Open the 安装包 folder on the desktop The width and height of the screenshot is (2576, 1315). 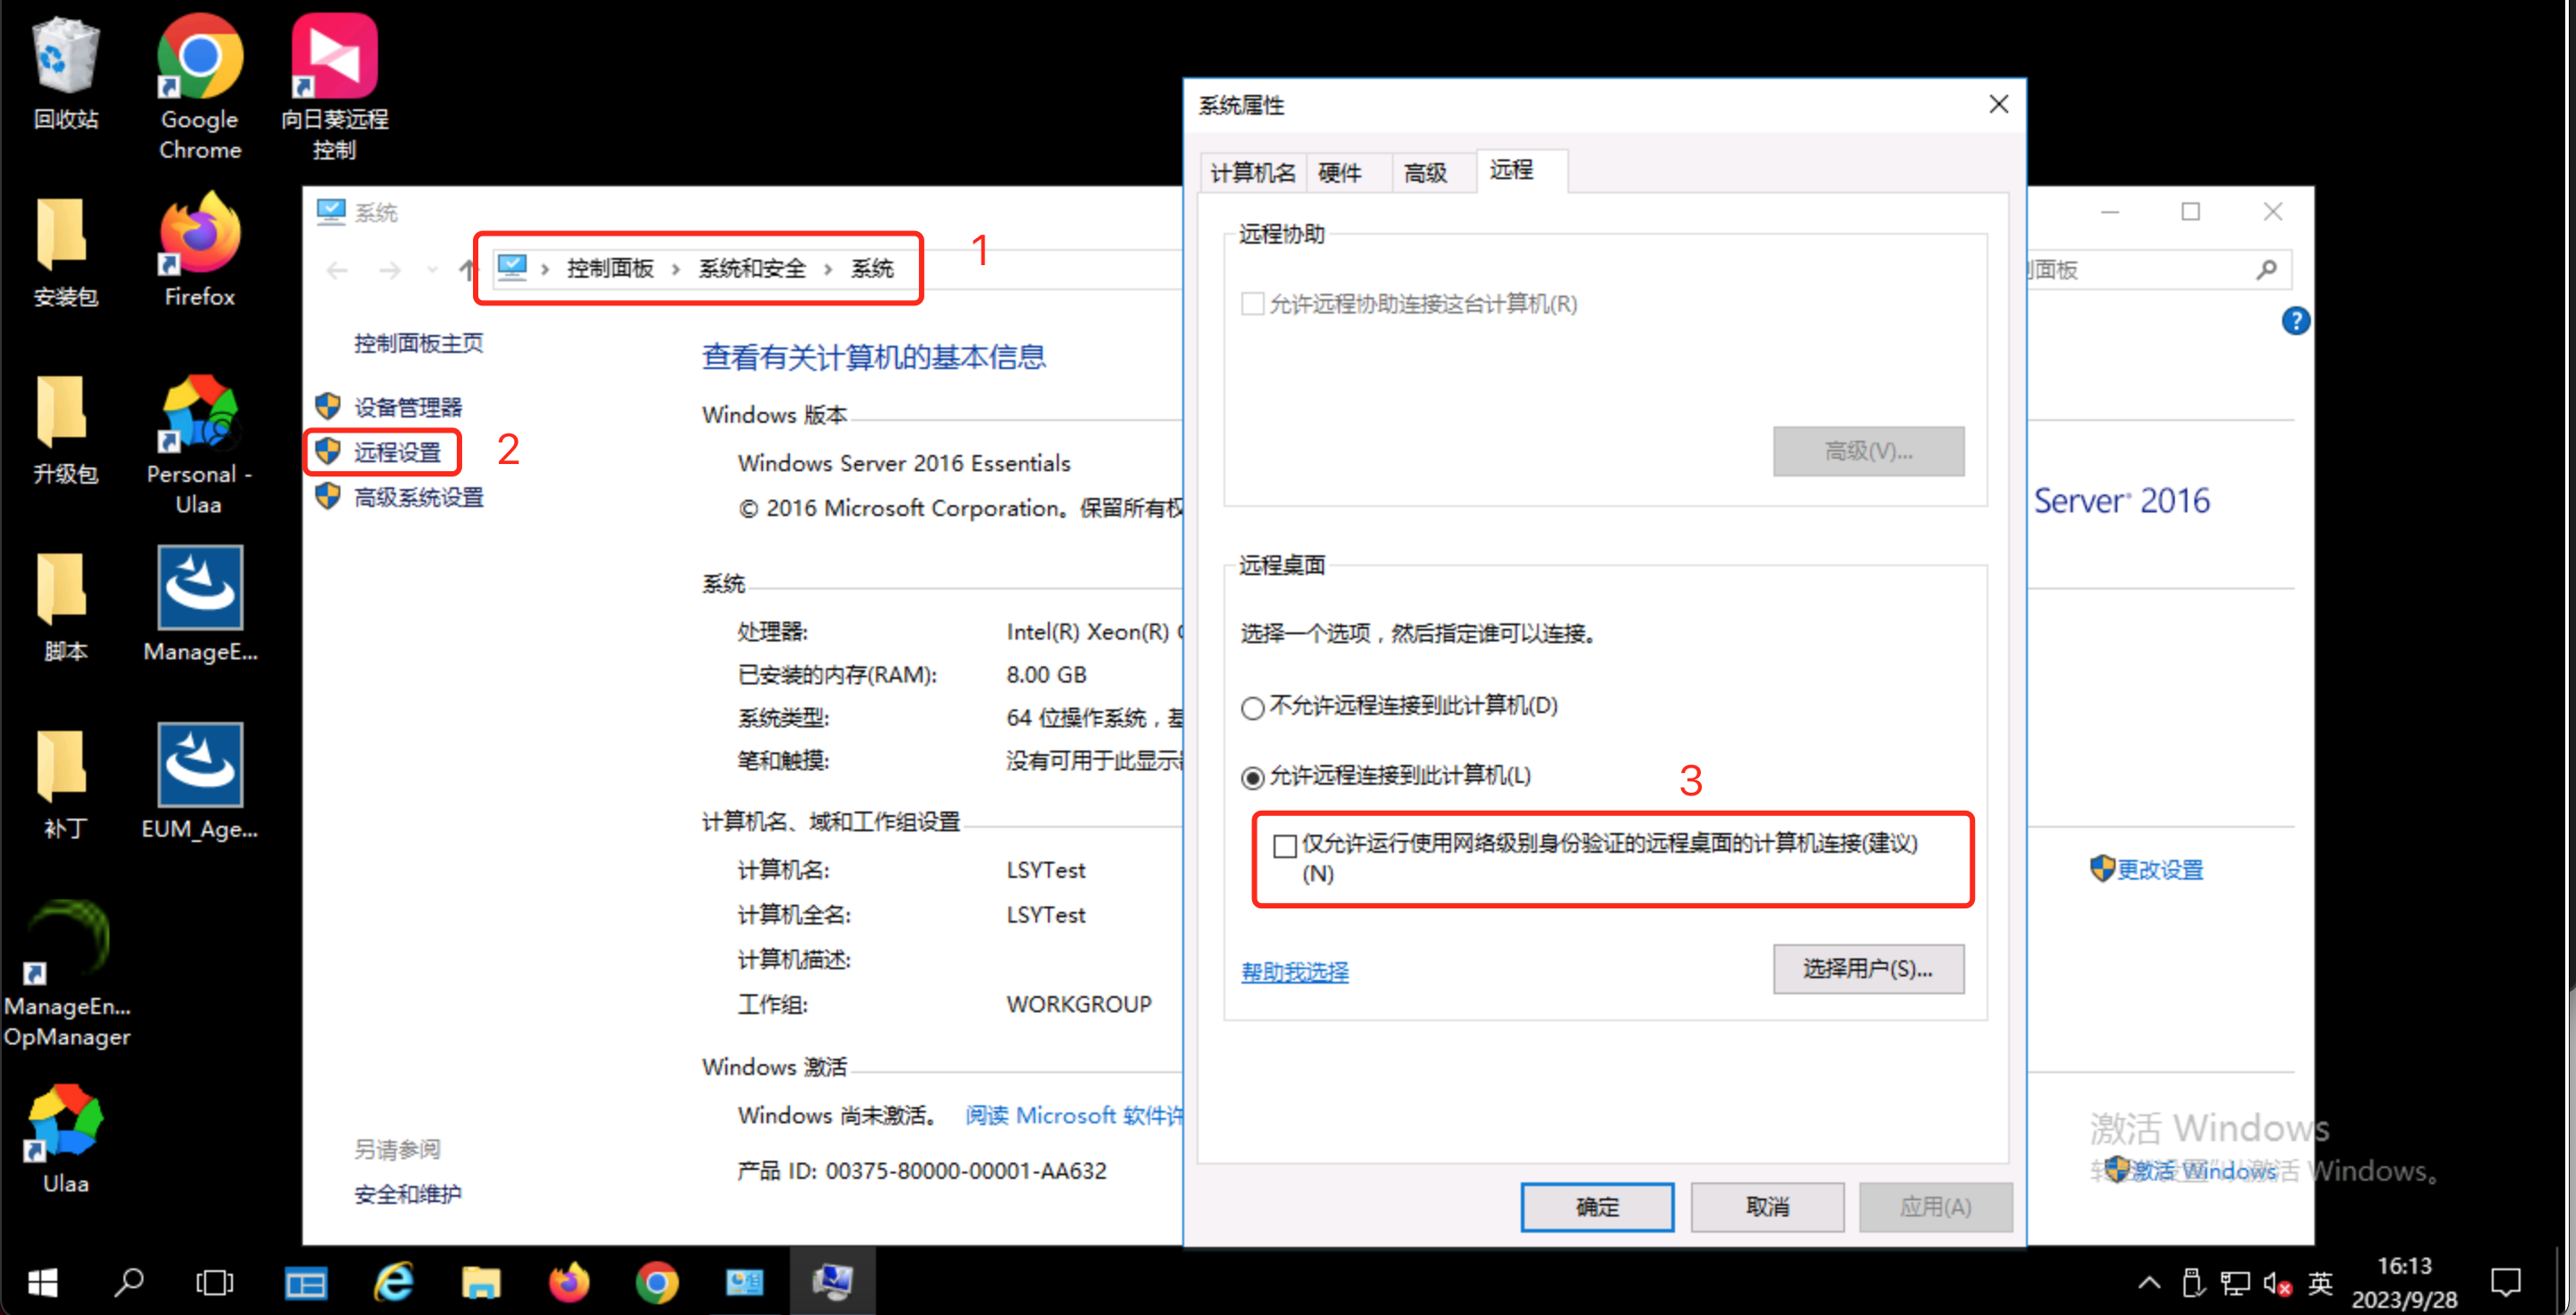point(65,252)
